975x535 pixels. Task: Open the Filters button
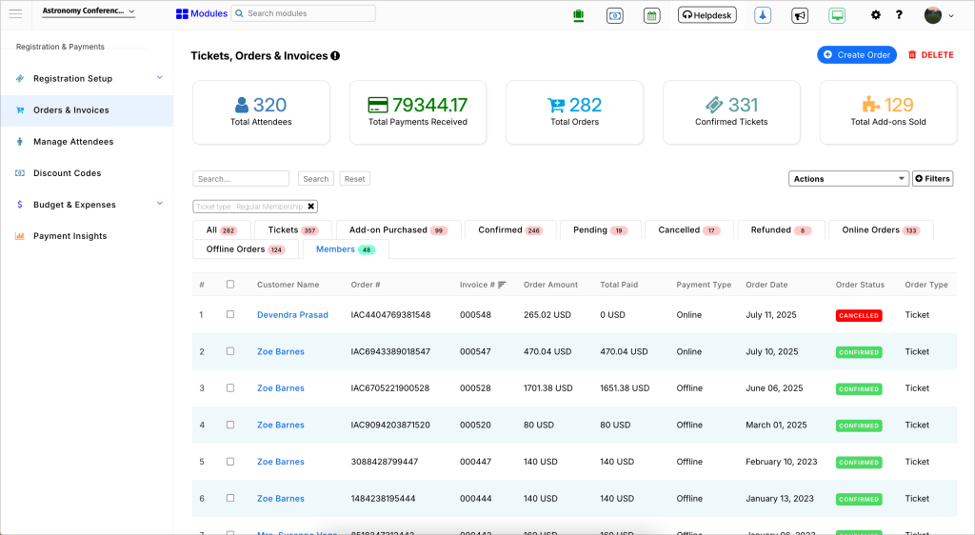(x=933, y=179)
